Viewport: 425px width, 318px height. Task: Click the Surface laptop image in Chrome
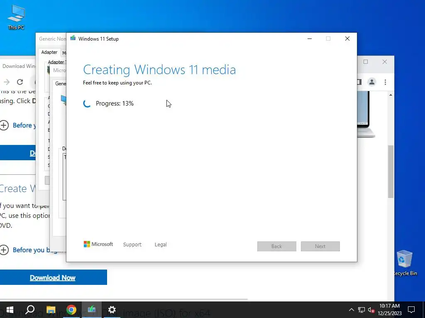[x=366, y=114]
